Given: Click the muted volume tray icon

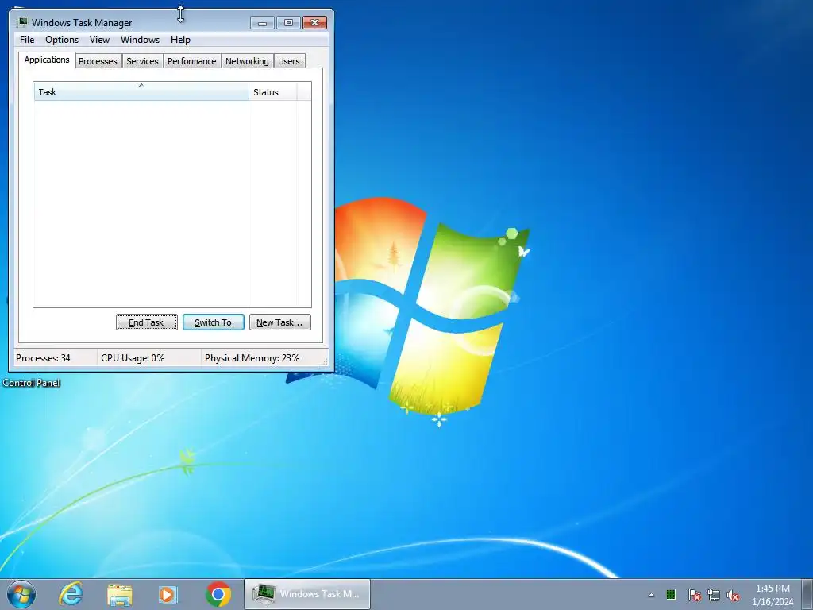Looking at the screenshot, I should 733,595.
